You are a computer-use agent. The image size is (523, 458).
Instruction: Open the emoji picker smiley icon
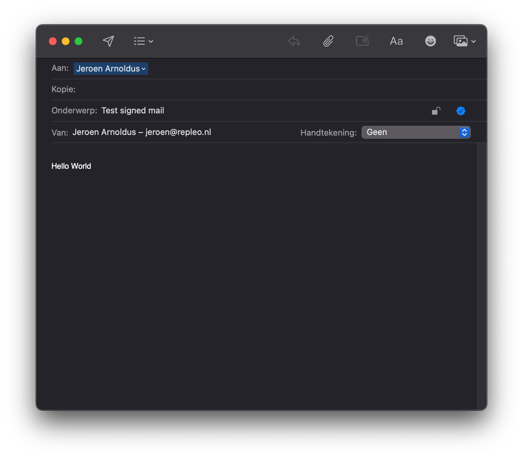(430, 41)
